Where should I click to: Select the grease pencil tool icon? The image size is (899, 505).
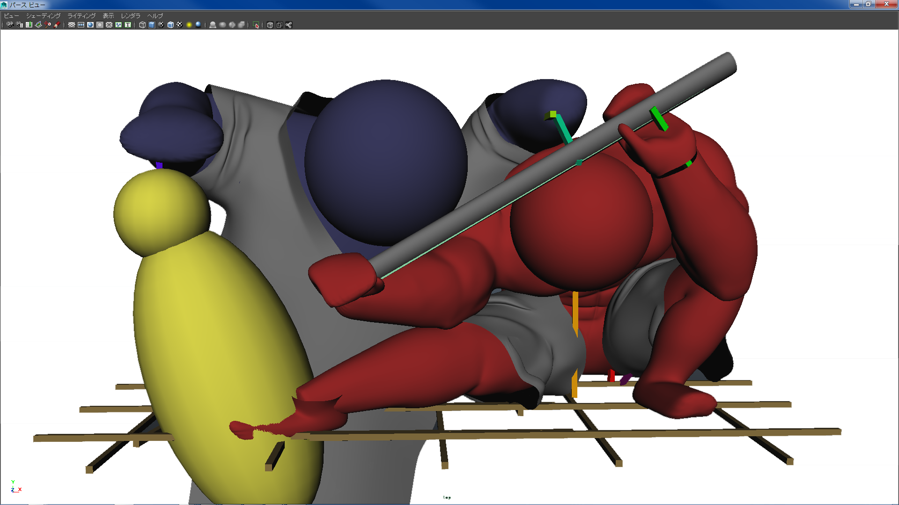(x=57, y=25)
